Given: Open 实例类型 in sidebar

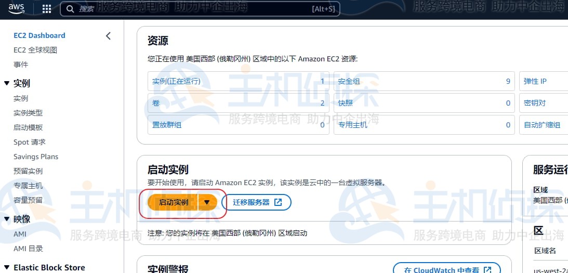Looking at the screenshot, I should (28, 113).
